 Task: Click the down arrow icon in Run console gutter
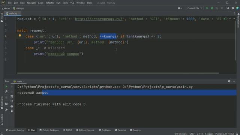(12, 91)
